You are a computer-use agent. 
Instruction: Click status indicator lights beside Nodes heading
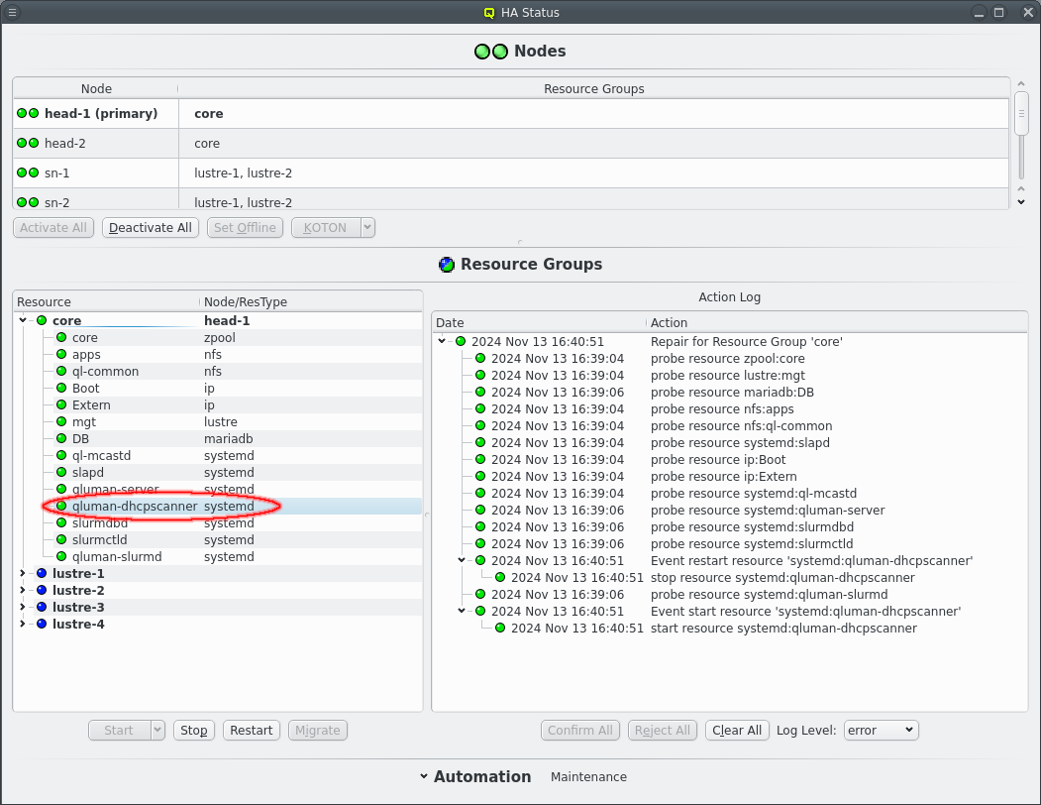[491, 52]
